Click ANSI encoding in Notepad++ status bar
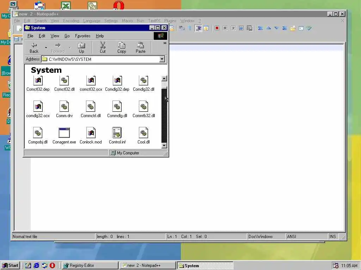The height and width of the screenshot is (270, 361). pos(306,237)
